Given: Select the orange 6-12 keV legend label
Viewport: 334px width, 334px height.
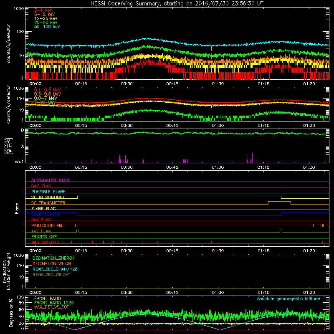Looking at the screenshot, I should 45,14.
